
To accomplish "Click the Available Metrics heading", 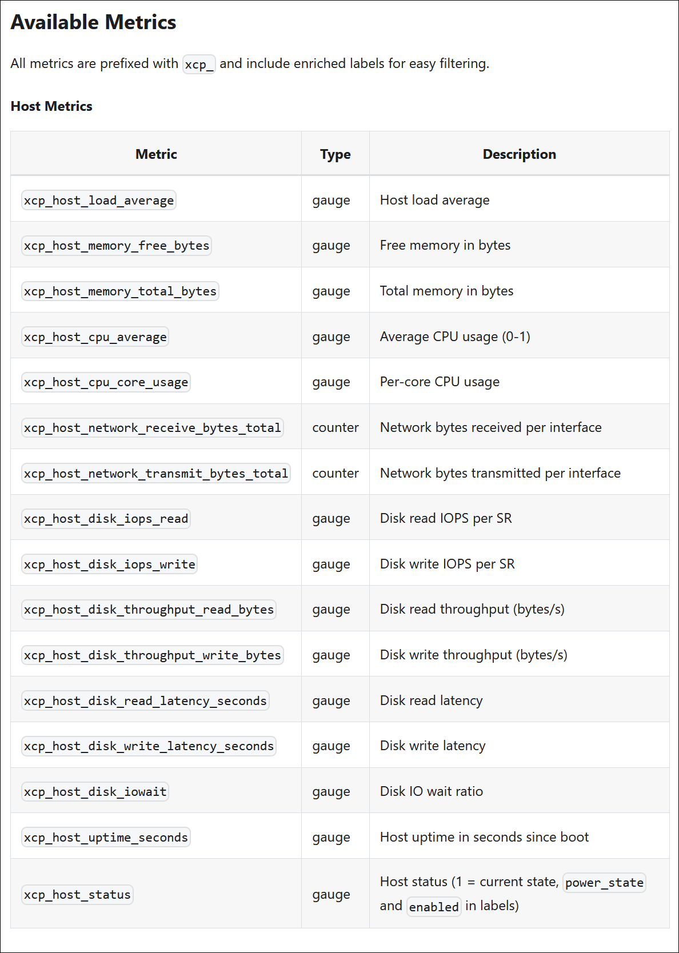I will (93, 22).
